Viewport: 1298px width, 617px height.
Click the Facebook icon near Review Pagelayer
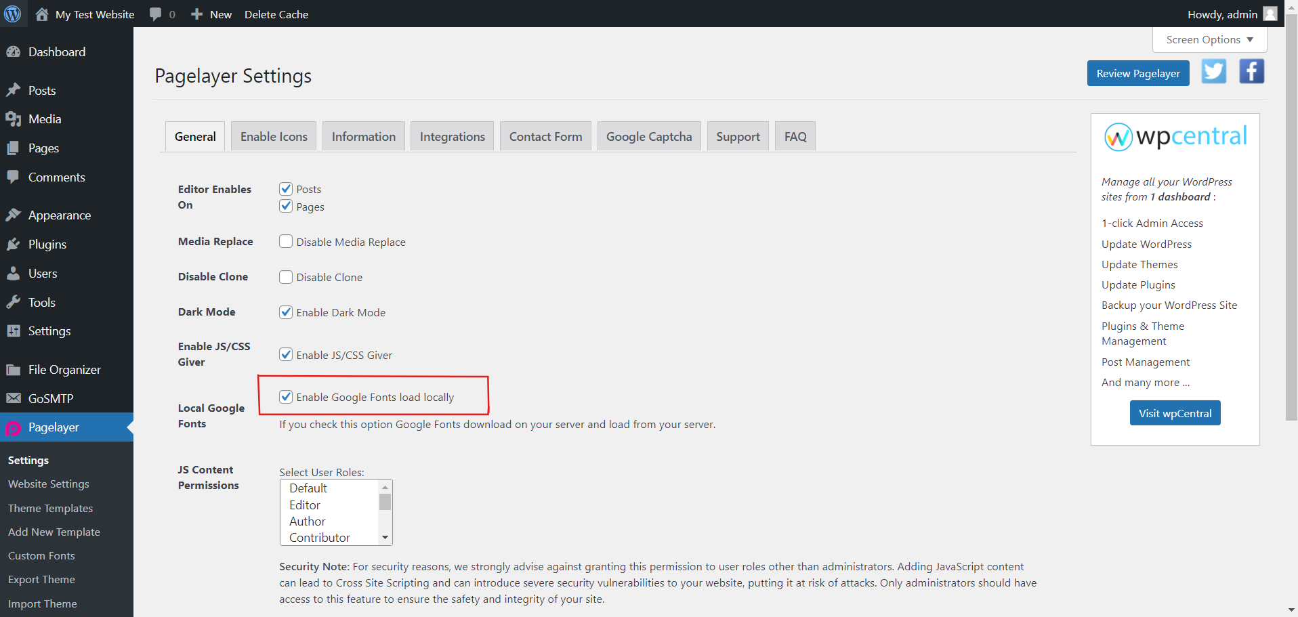click(x=1251, y=71)
